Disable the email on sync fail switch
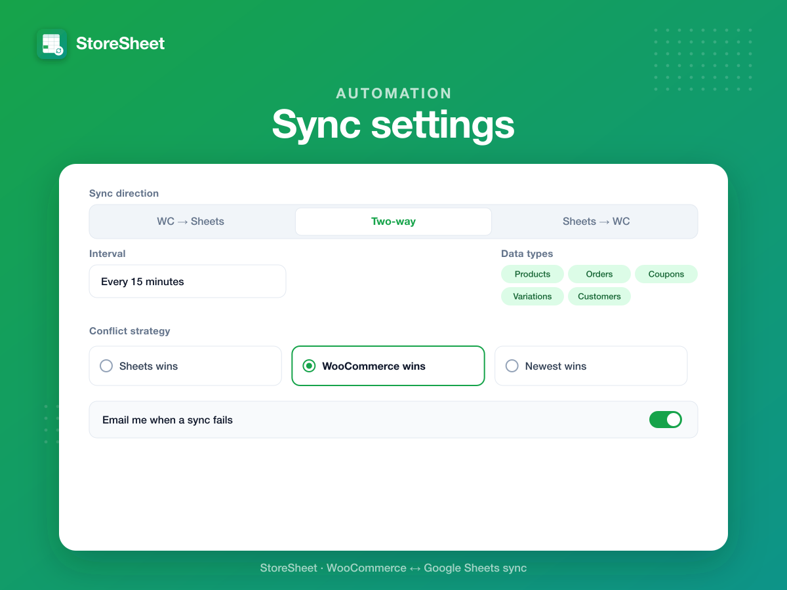Viewport: 787px width, 590px height. pyautogui.click(x=666, y=420)
